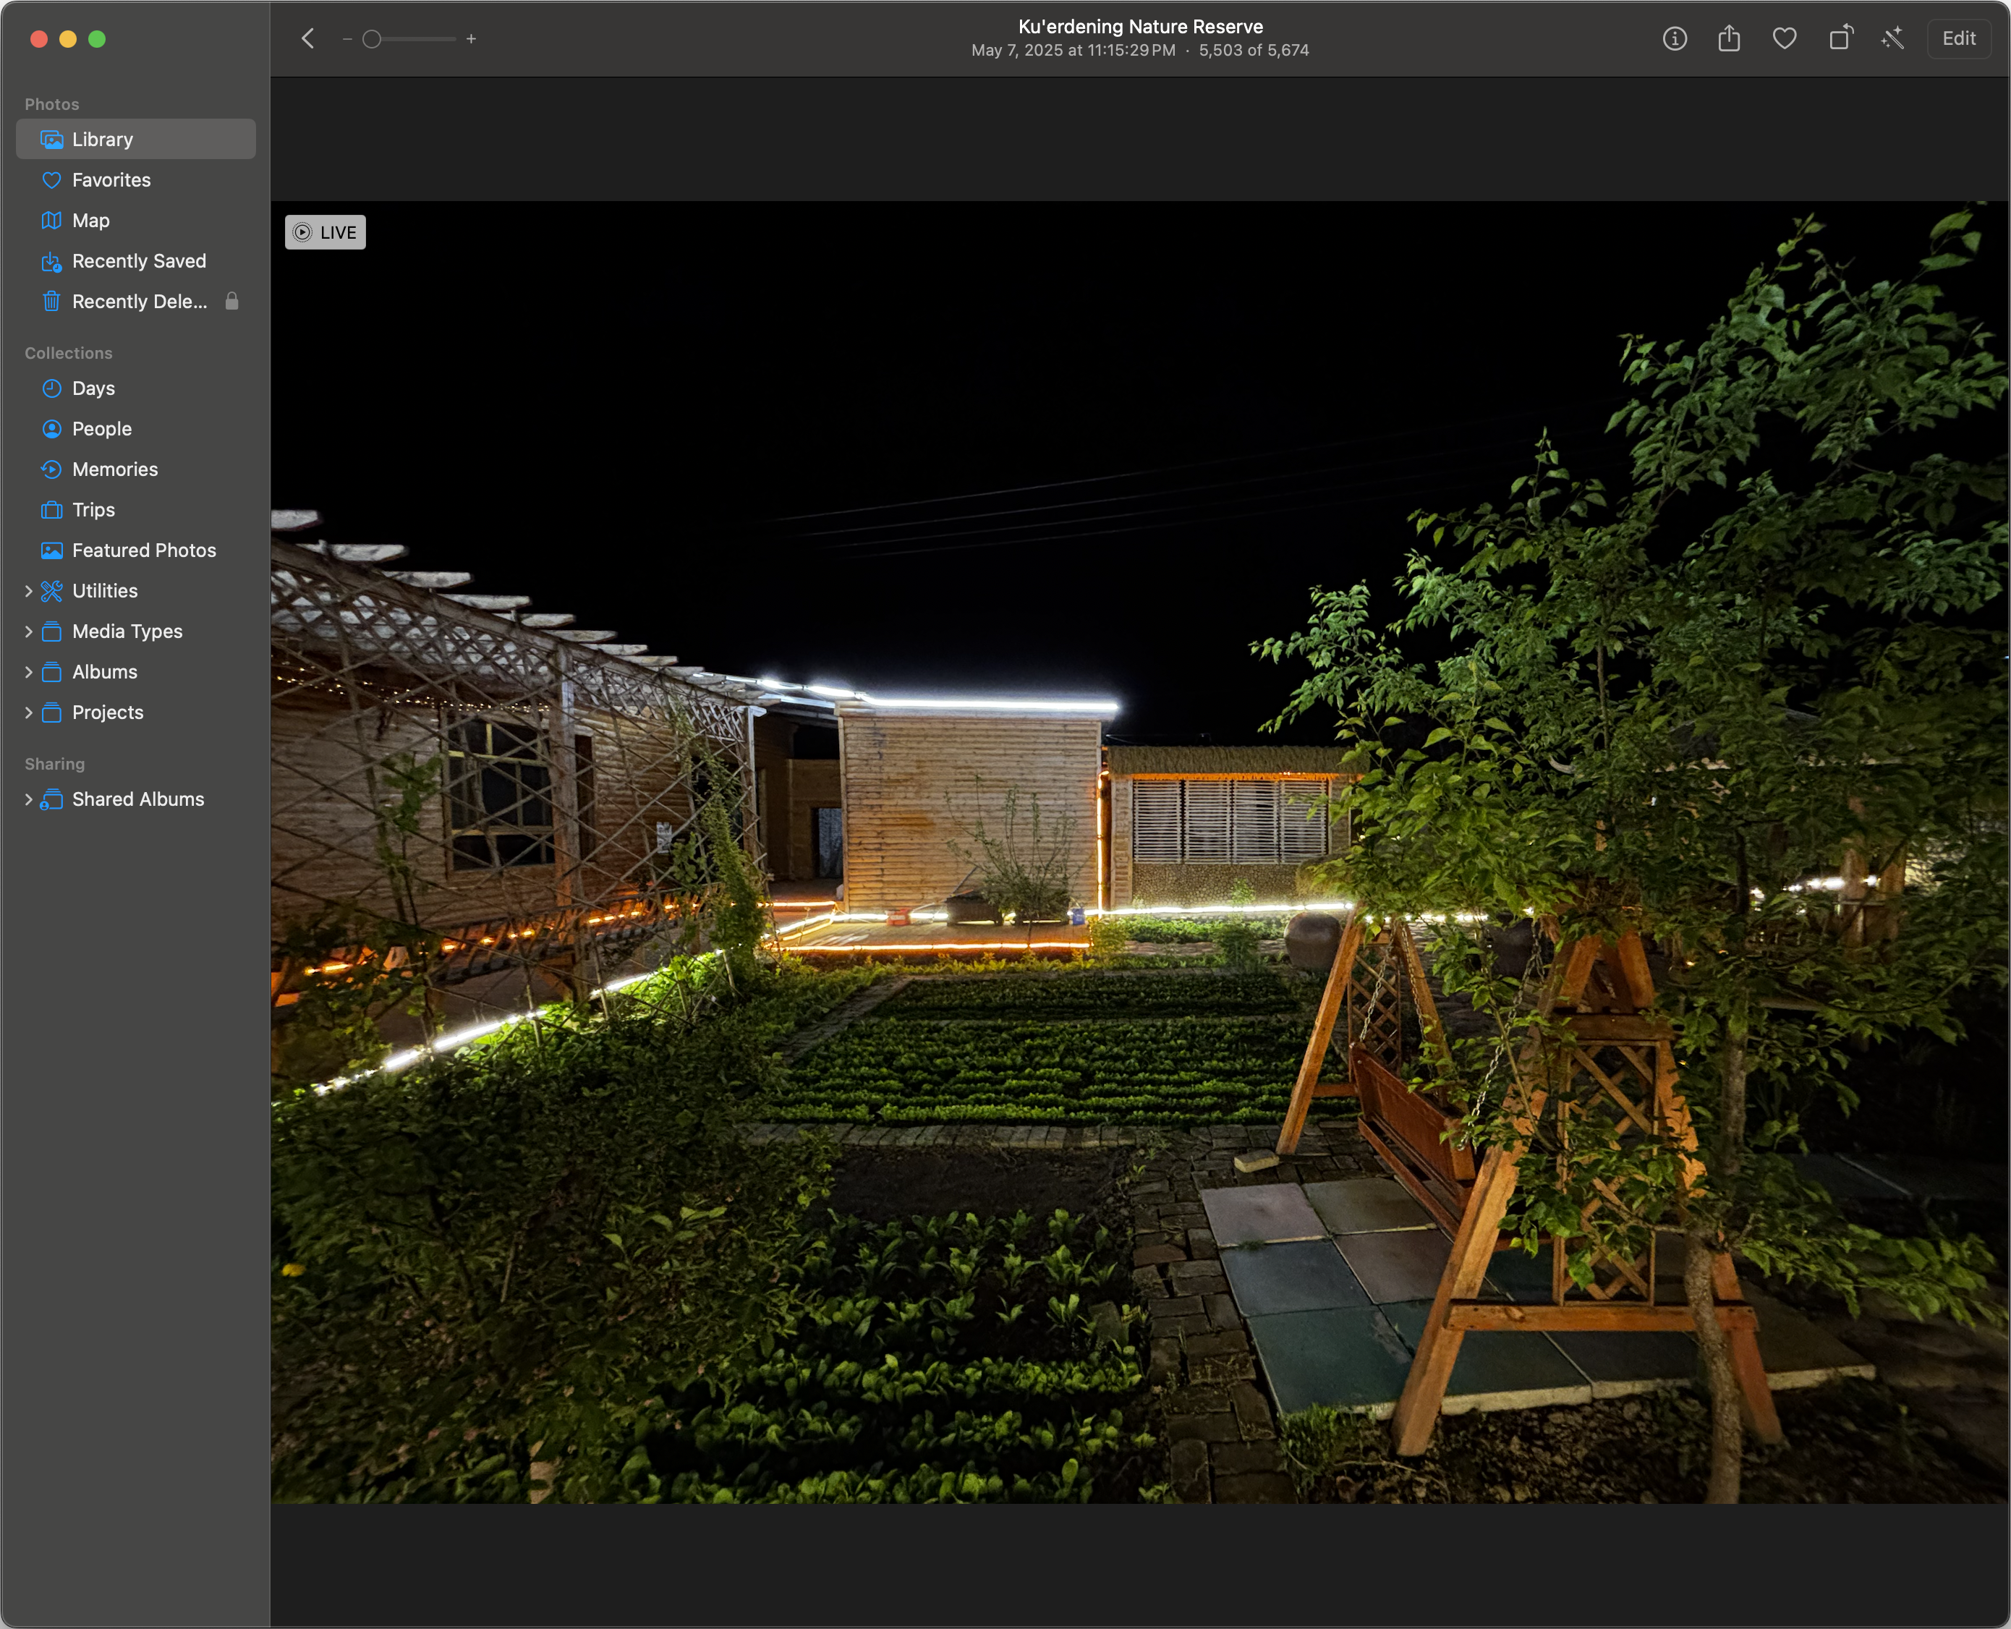This screenshot has width=2011, height=1629.
Task: Play the LIVE photo badge
Action: tap(325, 231)
